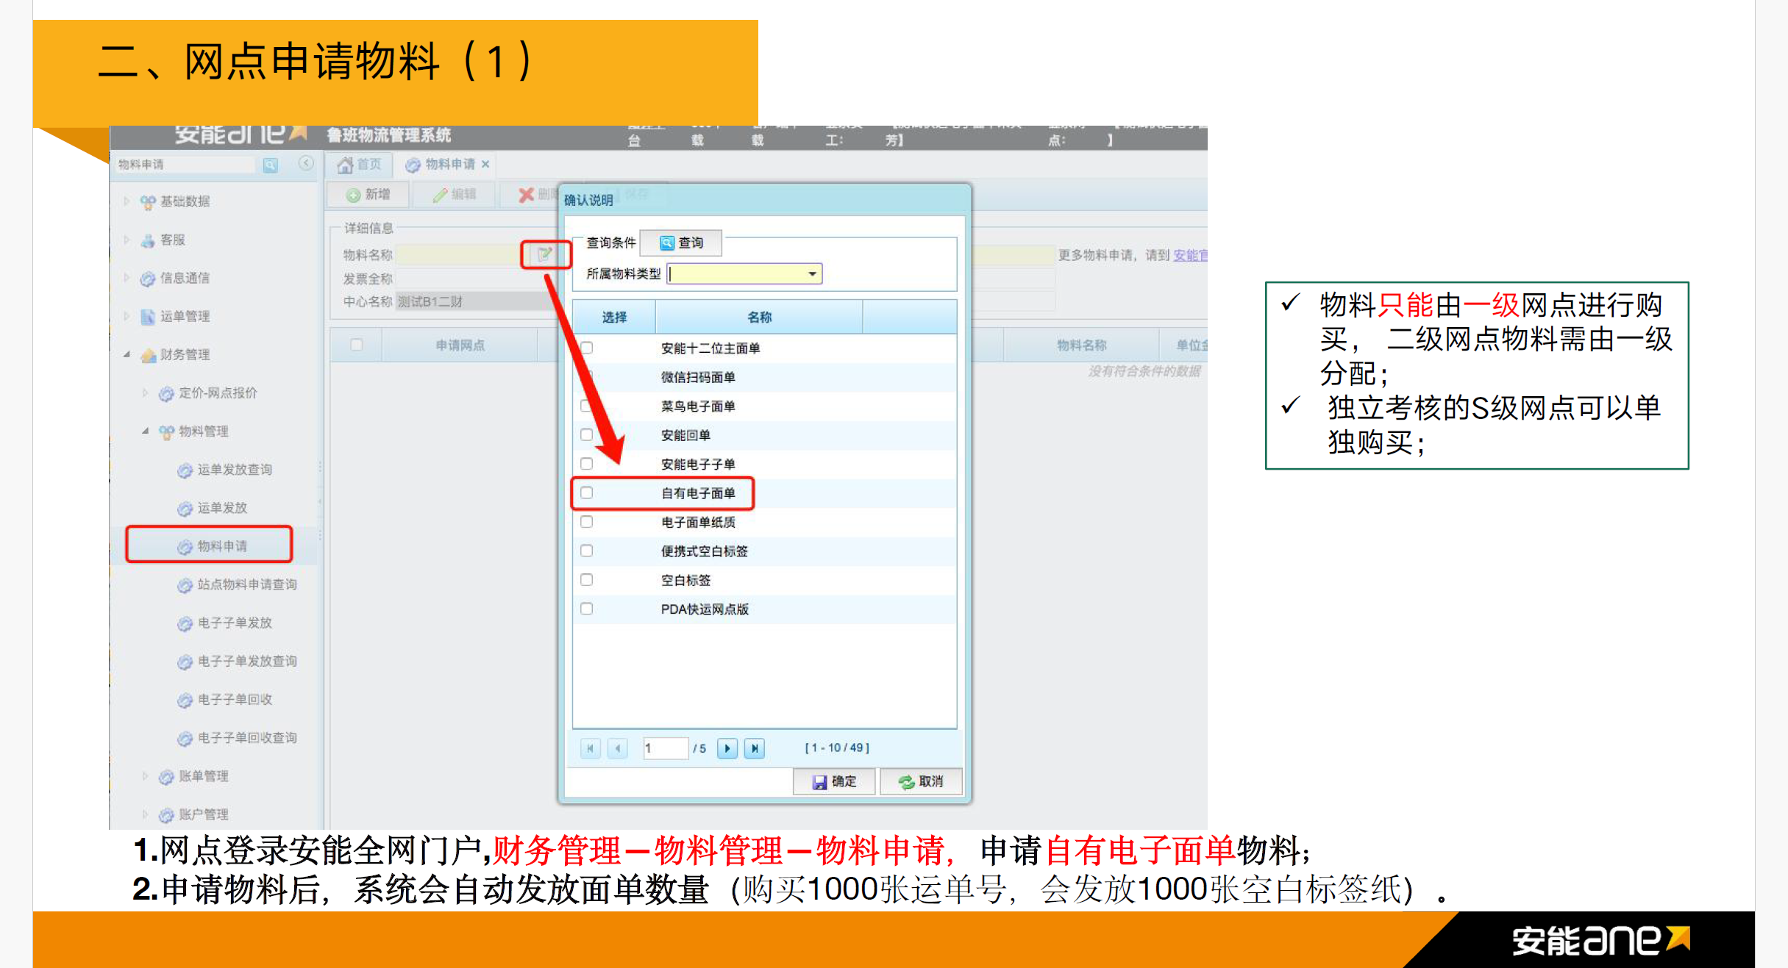This screenshot has width=1788, height=968.
Task: Click the 物料管理 node icon
Action: point(167,431)
